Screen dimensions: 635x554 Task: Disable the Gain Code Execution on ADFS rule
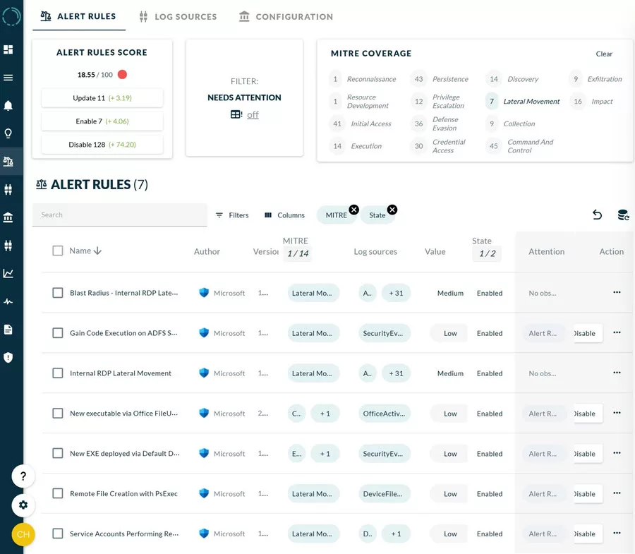(587, 333)
